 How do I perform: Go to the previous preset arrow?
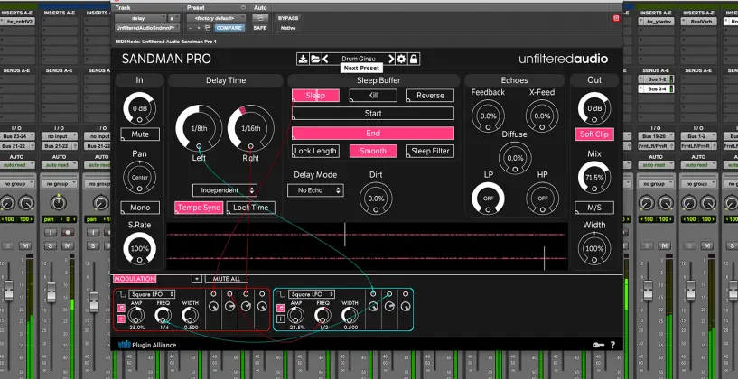tap(325, 59)
